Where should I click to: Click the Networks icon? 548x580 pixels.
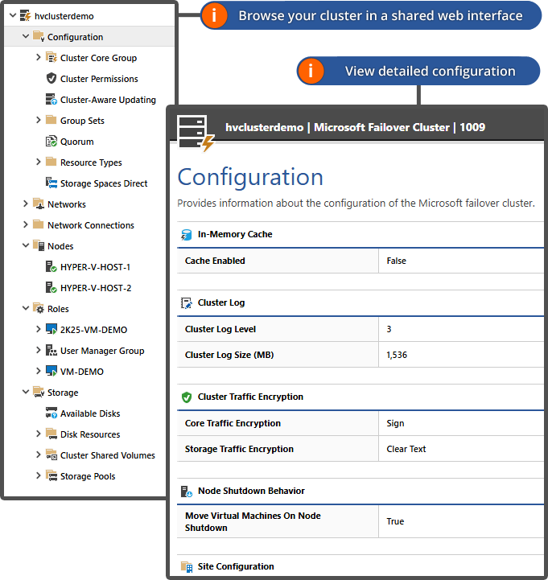[x=39, y=204]
